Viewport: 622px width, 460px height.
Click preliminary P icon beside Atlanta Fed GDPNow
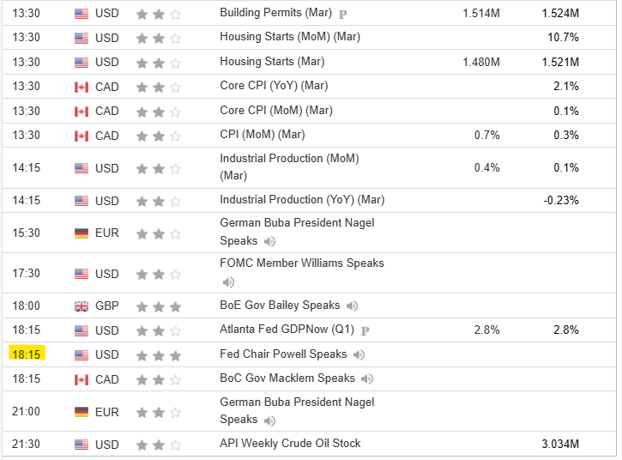[365, 330]
